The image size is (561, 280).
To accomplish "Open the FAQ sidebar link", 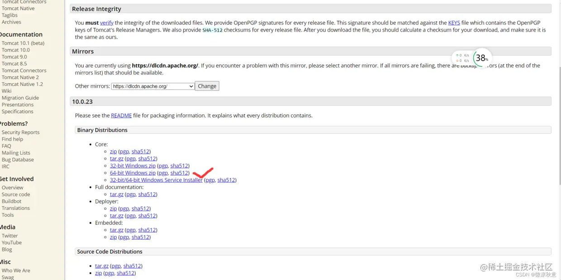I will [x=6, y=146].
